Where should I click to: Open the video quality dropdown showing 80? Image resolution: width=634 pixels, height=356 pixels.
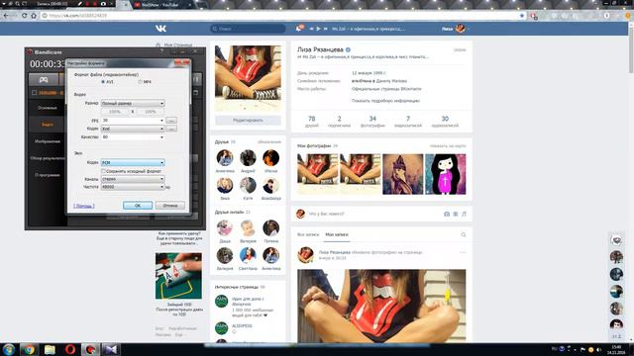[133, 137]
